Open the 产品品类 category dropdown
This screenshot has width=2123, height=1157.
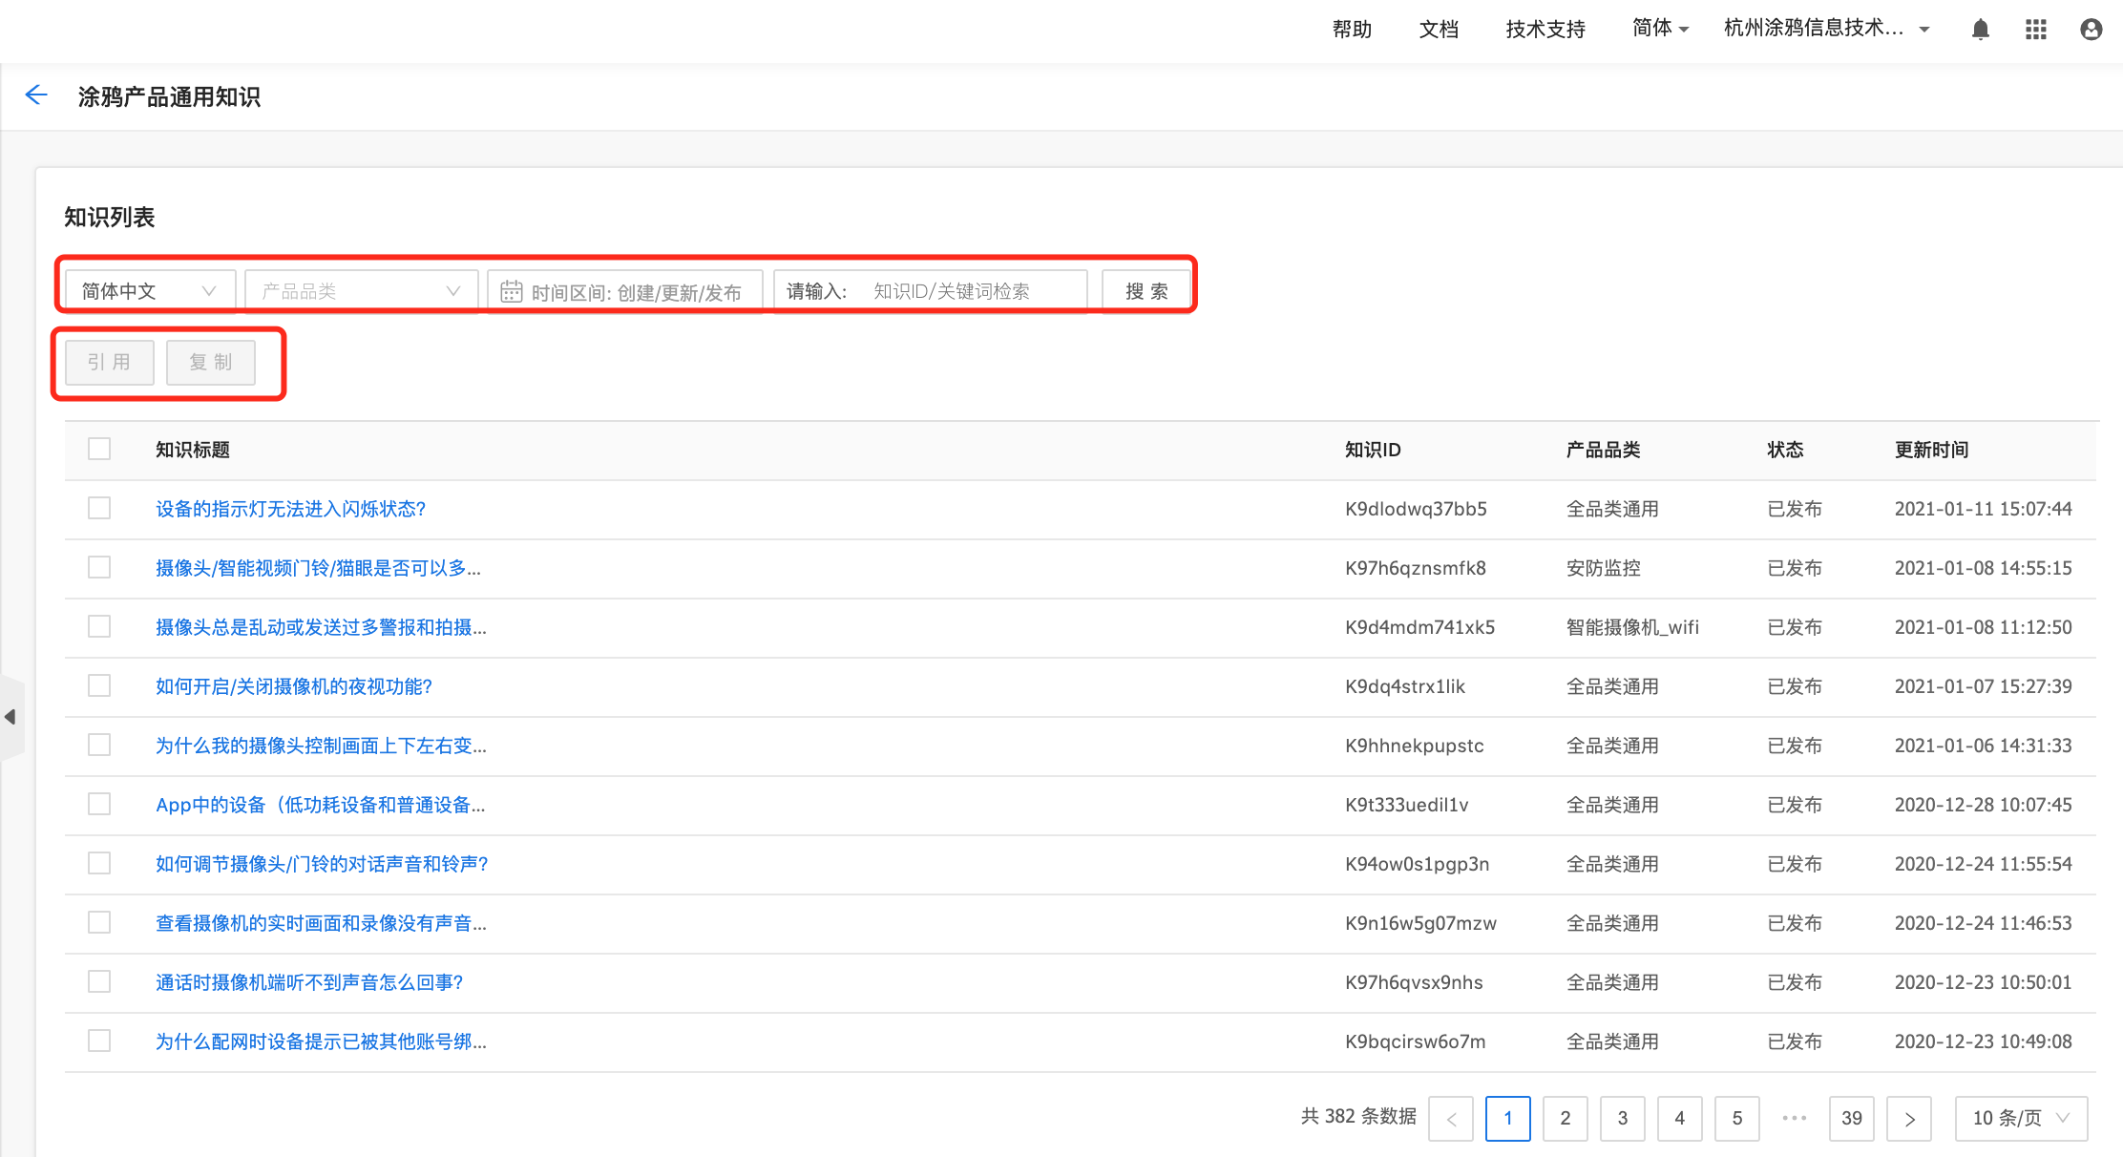[x=361, y=291]
